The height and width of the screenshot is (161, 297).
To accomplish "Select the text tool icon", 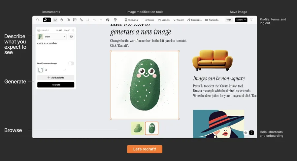I will (115, 20).
